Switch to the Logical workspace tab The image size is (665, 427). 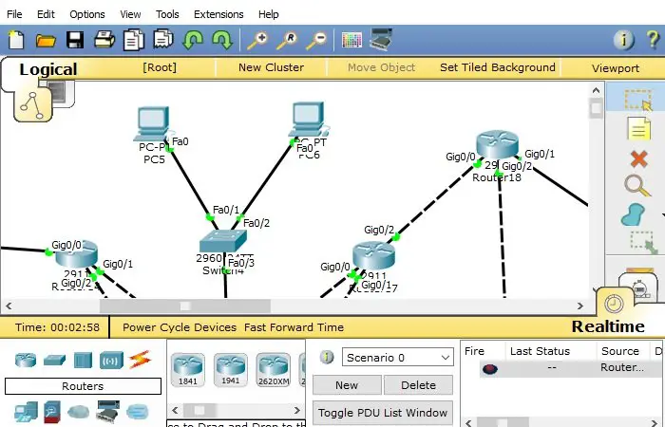click(47, 69)
